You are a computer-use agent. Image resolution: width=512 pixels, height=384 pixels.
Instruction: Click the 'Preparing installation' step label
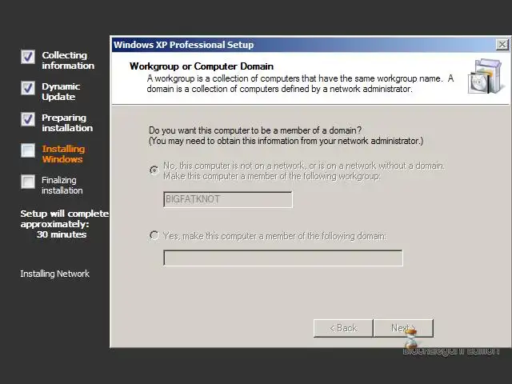click(67, 122)
